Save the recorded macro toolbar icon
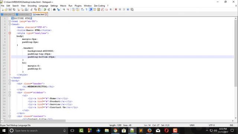Image resolution: width=238 pixels, height=134 pixels. (x=132, y=10)
